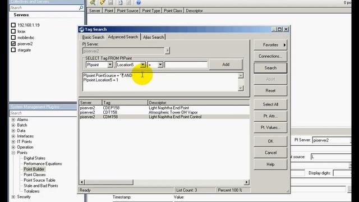
Task: Expand the Operation tree node
Action: (13, 147)
